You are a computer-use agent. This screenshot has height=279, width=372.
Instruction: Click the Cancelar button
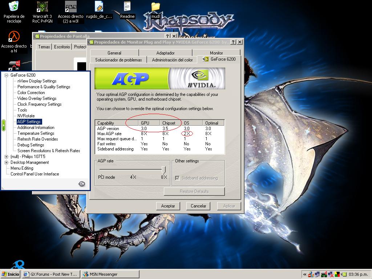pyautogui.click(x=198, y=206)
